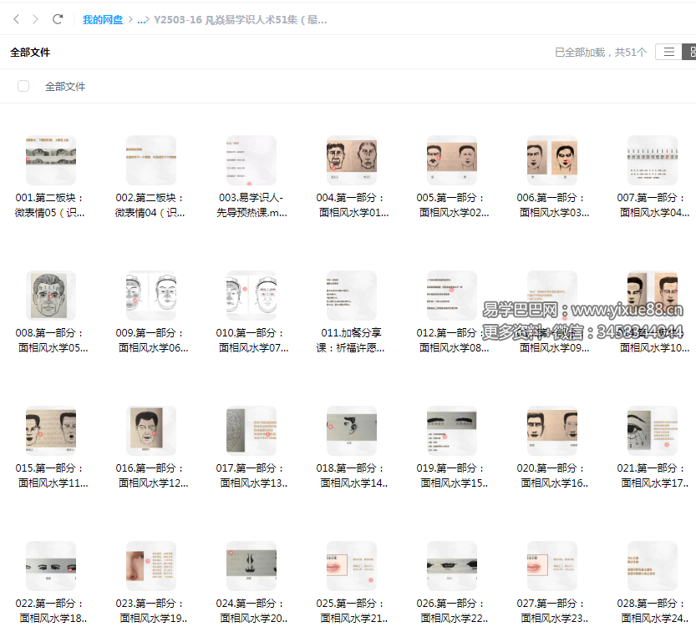Switch to list view layout
696x642 pixels.
click(668, 52)
